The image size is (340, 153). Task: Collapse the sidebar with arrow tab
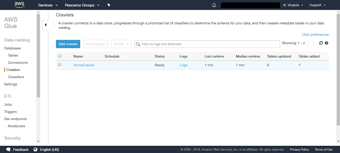45,25
